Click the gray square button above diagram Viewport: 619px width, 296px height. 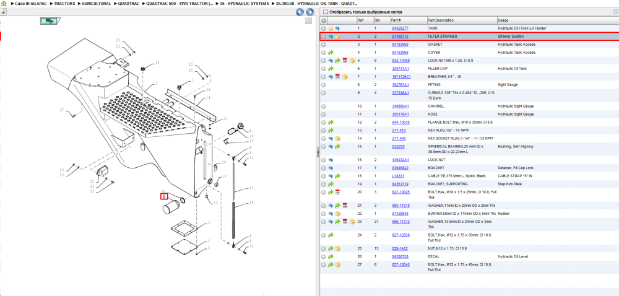click(x=309, y=20)
